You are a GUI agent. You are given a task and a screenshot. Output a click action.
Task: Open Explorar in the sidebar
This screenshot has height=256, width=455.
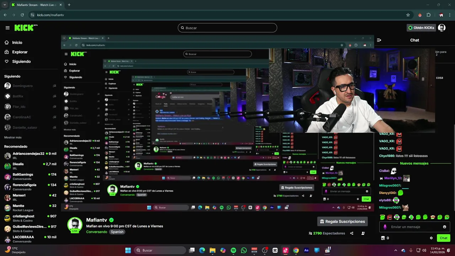(20, 52)
